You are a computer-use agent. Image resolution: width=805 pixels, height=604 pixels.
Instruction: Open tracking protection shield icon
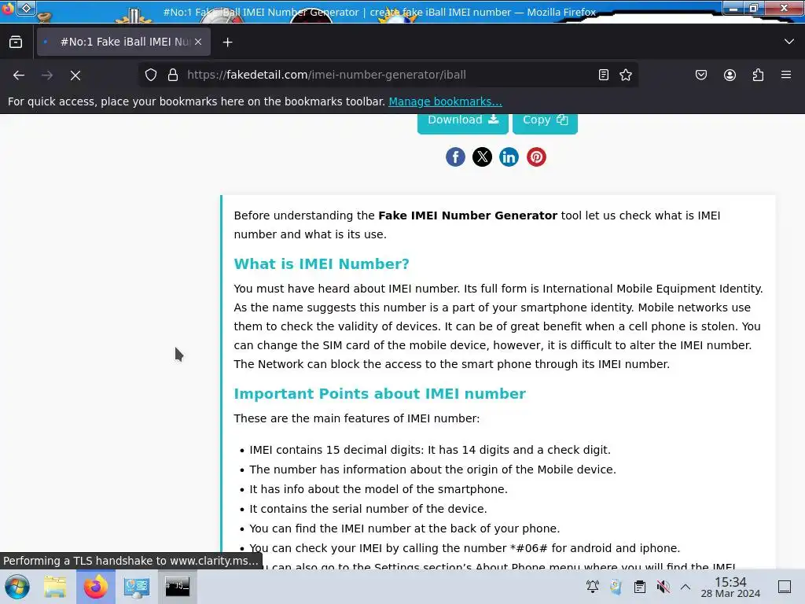click(150, 75)
